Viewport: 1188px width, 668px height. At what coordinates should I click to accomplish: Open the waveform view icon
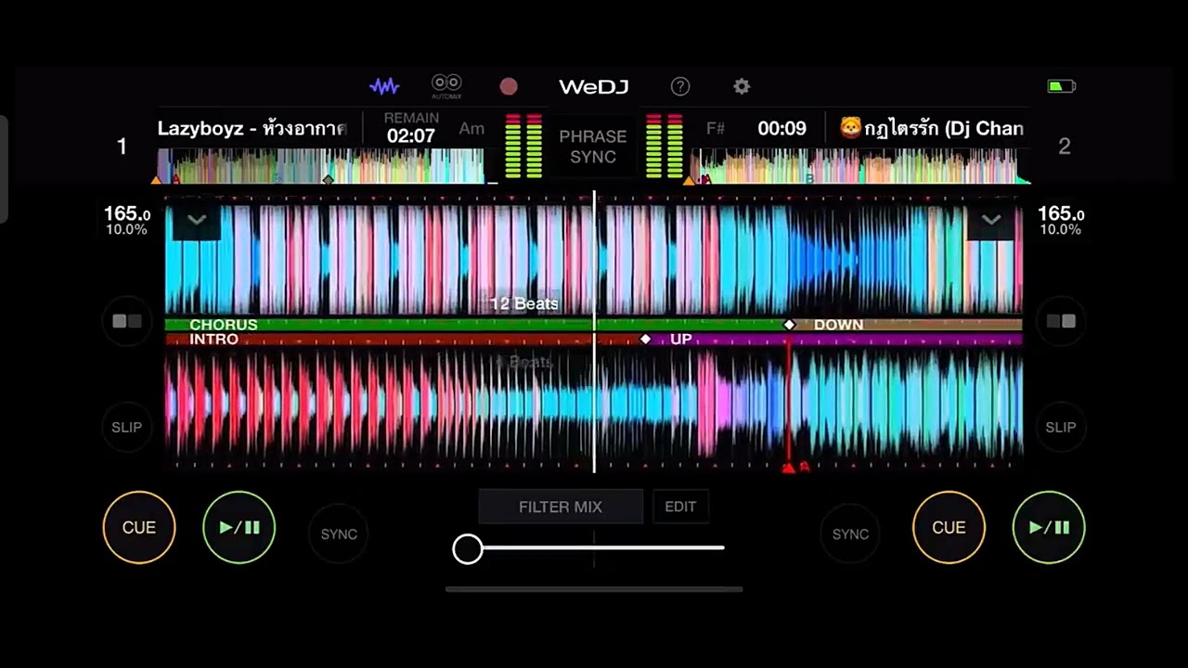click(384, 86)
